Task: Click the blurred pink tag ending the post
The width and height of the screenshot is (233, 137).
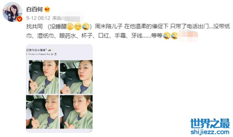Action: pos(188,36)
